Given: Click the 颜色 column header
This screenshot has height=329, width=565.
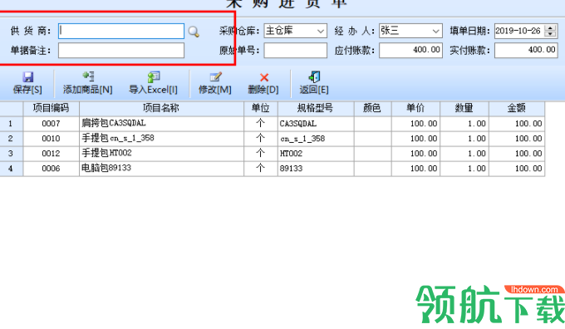Looking at the screenshot, I should click(372, 109).
